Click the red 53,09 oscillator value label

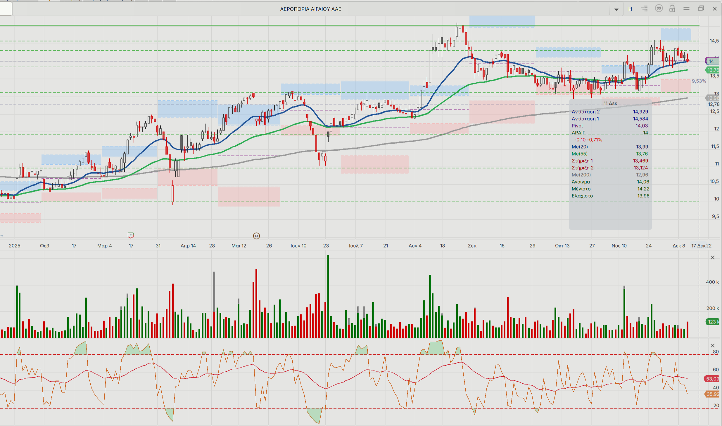pyautogui.click(x=712, y=379)
